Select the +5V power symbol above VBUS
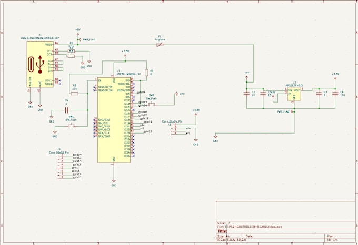 coord(78,34)
